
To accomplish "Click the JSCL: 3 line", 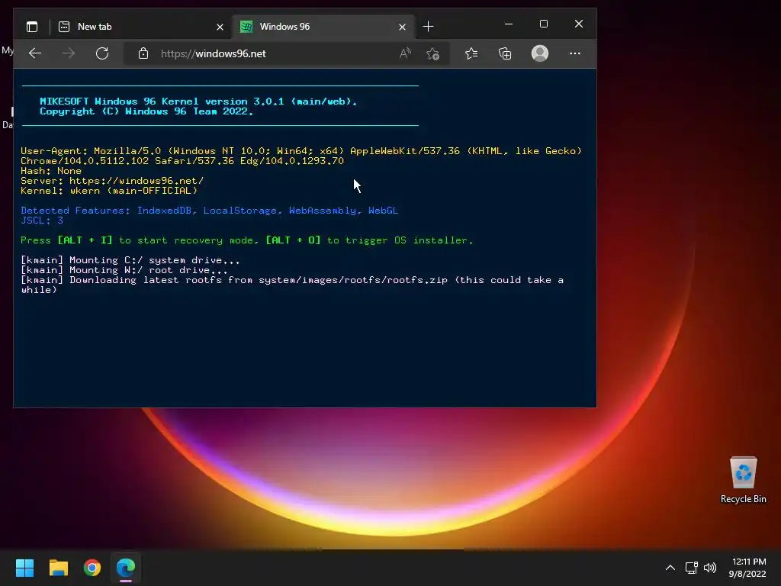I will [42, 221].
